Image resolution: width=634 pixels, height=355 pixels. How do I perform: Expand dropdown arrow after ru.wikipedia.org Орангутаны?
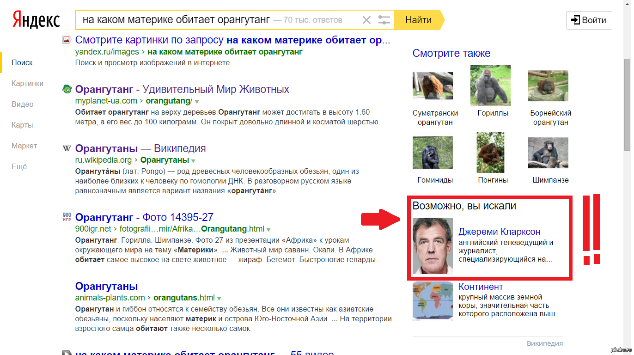point(193,160)
